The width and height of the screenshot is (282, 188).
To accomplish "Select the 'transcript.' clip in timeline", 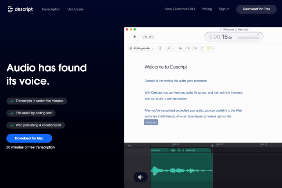I will (x=197, y=150).
